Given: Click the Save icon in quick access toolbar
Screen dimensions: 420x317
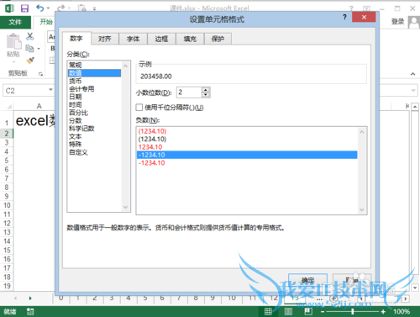Looking at the screenshot, I should 24,8.
